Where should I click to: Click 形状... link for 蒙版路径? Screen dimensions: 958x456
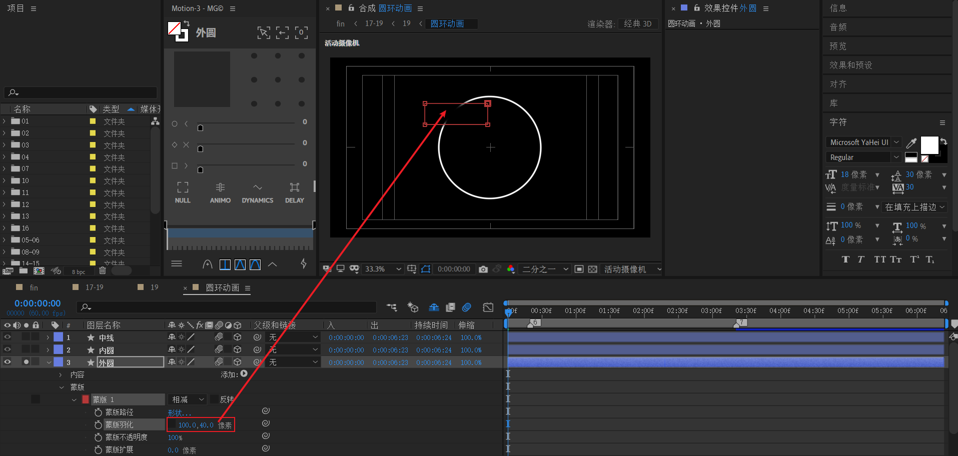click(x=179, y=412)
